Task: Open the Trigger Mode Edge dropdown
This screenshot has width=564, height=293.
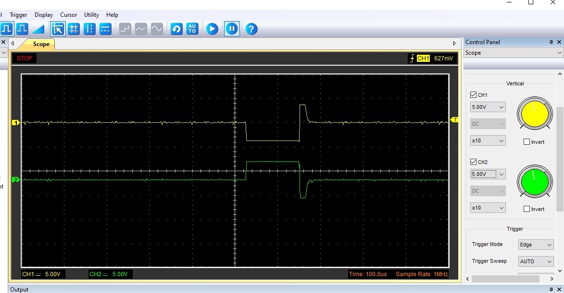Action: tap(536, 245)
